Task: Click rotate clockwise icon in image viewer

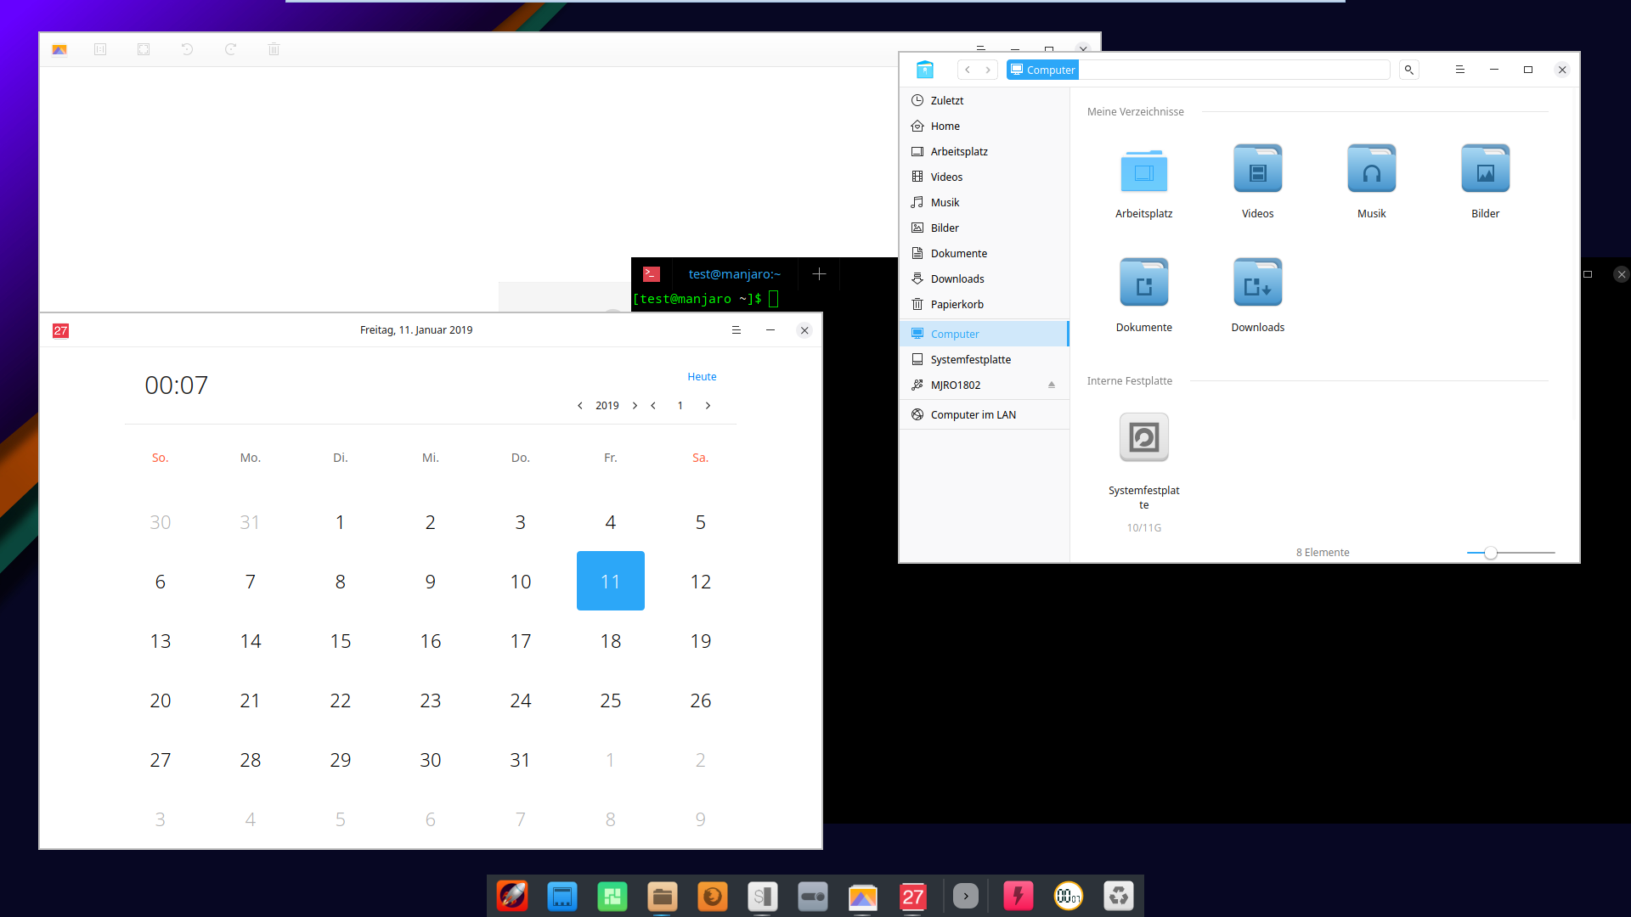Action: 230,49
